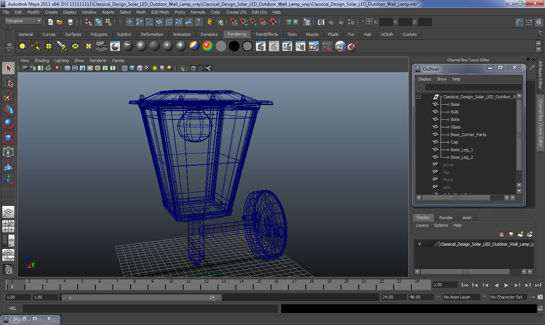Assign the ramp shader material

point(208,46)
